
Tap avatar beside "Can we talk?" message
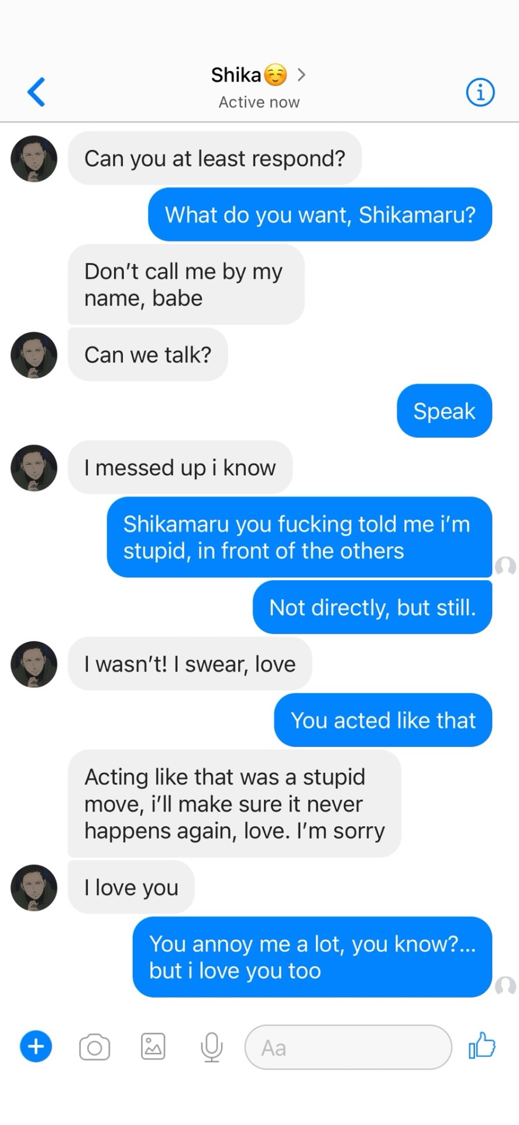coord(34,355)
